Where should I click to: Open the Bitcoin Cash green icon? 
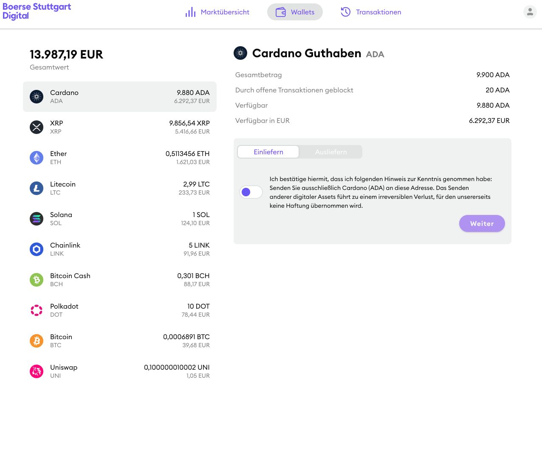tap(37, 280)
